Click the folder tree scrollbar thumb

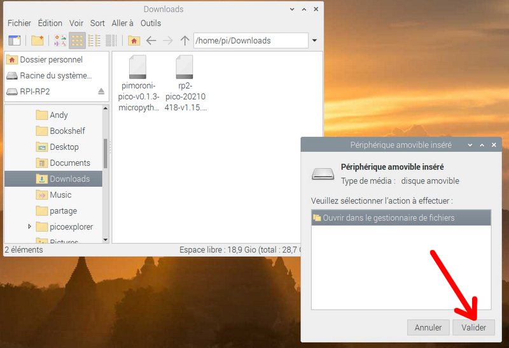(x=106, y=154)
